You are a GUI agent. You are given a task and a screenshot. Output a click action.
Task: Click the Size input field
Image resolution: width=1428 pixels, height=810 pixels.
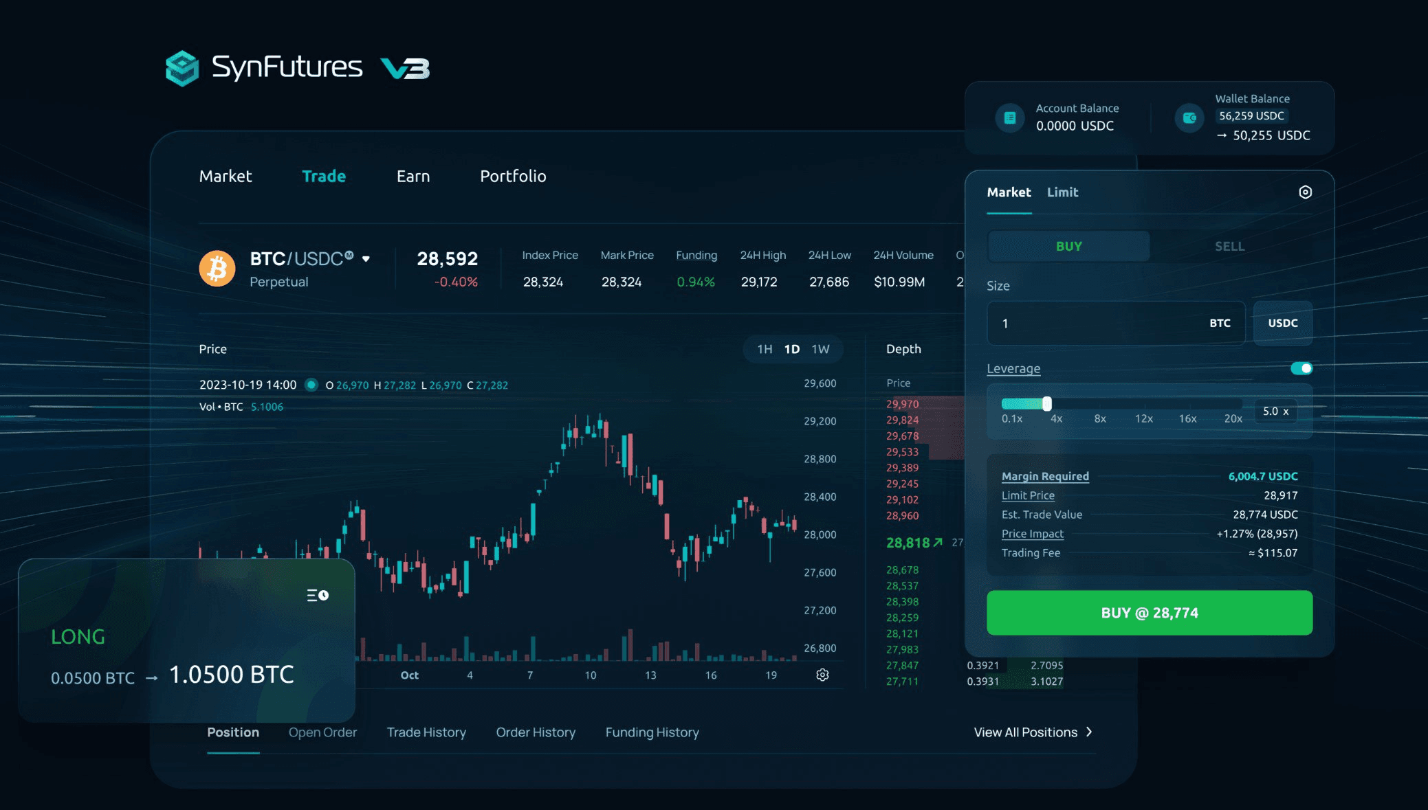point(1100,323)
